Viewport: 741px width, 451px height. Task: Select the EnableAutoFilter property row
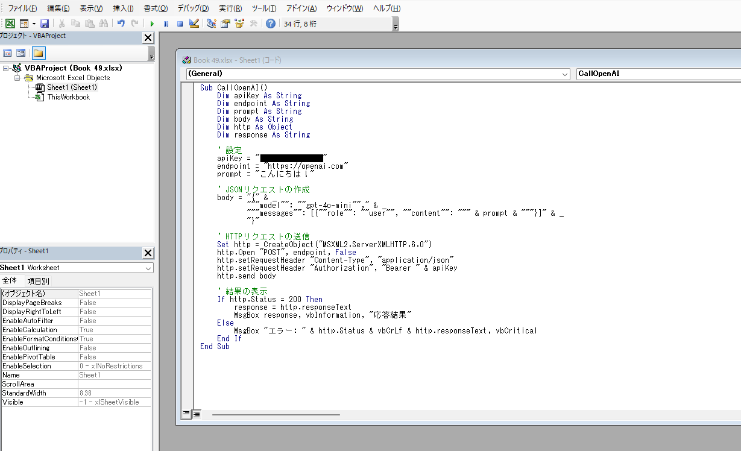(x=76, y=321)
